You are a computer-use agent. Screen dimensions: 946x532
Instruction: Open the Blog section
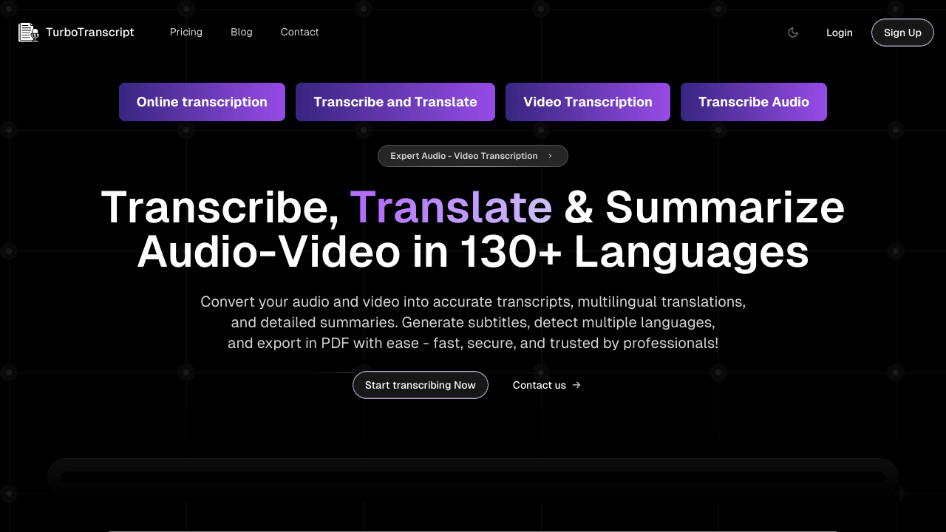point(242,32)
